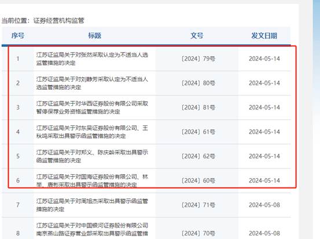320x239 pixels.
Task: Click row number 3 in the list
Action: tap(18, 108)
